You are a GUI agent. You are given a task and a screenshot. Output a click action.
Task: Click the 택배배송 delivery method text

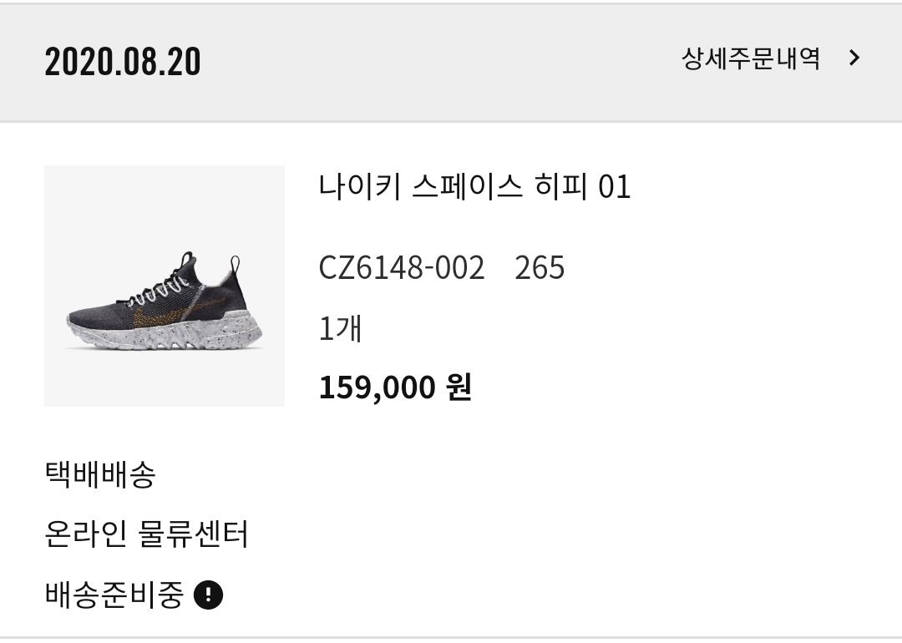click(100, 474)
